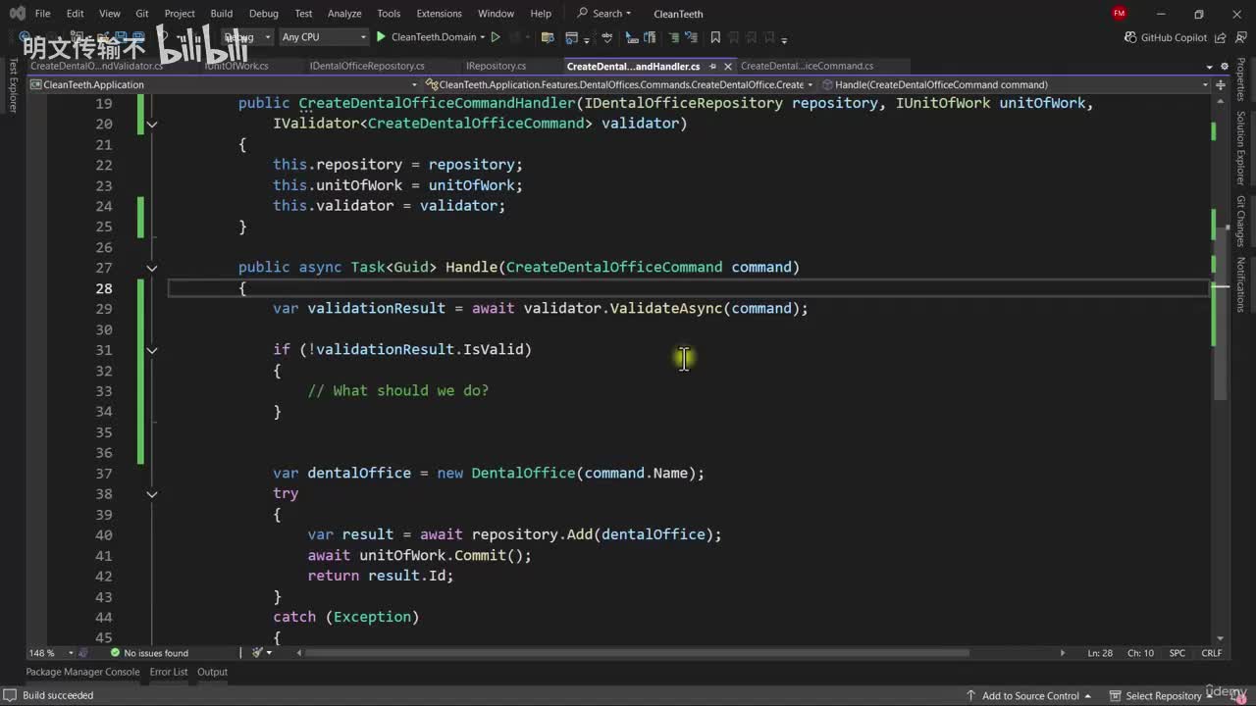Collapse the Handle method at line 27
1256x706 pixels.
tap(152, 268)
